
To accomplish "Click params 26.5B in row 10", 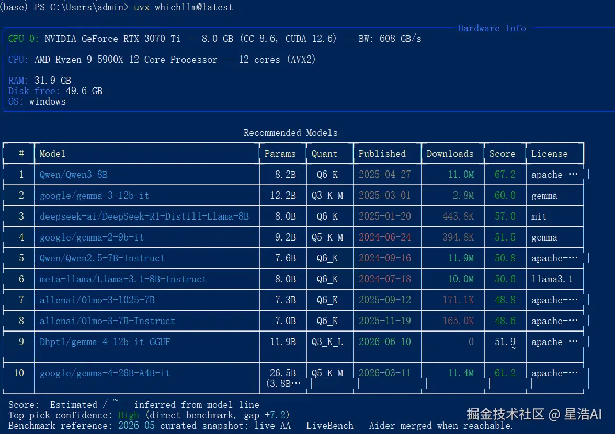I will pyautogui.click(x=283, y=373).
